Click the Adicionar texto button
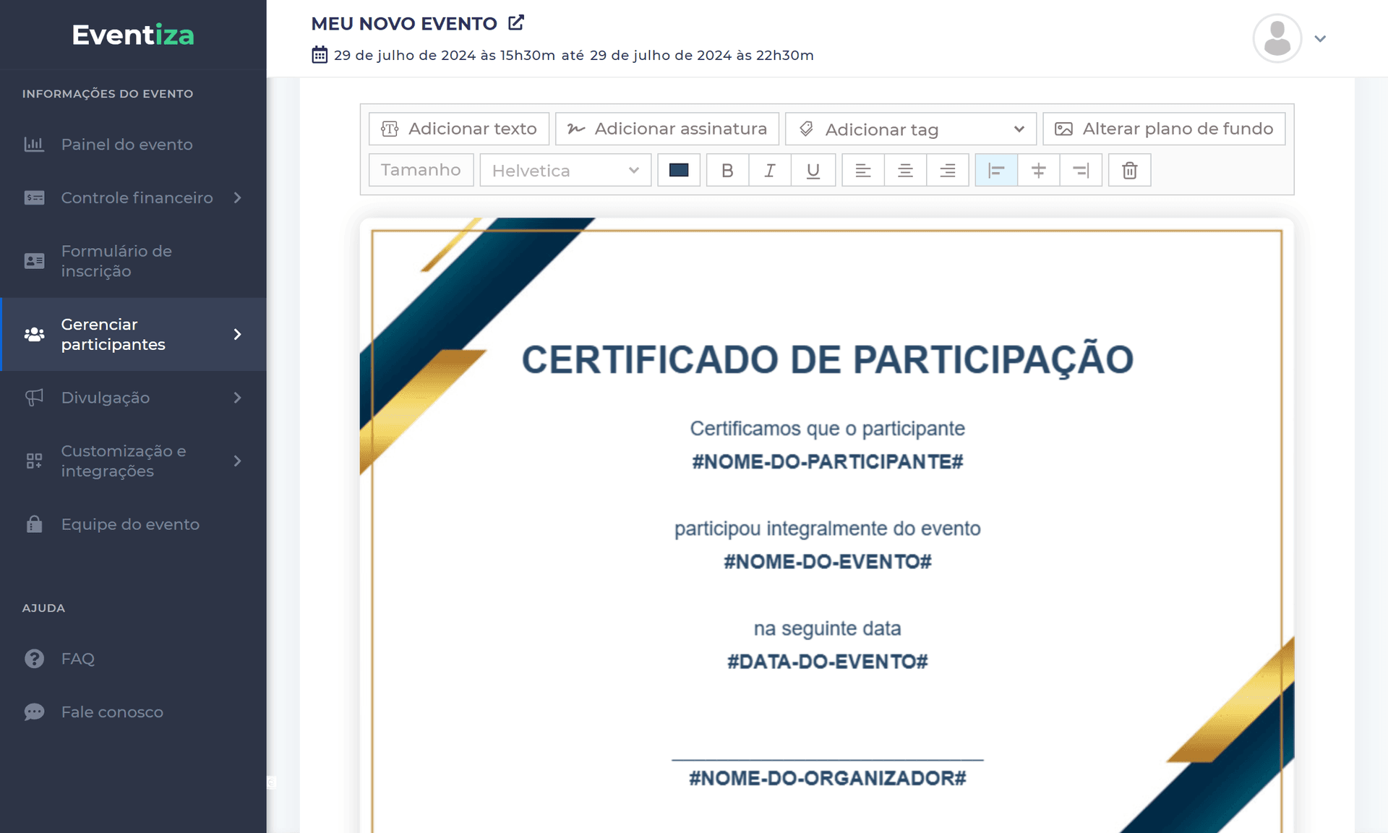The height and width of the screenshot is (833, 1388). (x=459, y=129)
